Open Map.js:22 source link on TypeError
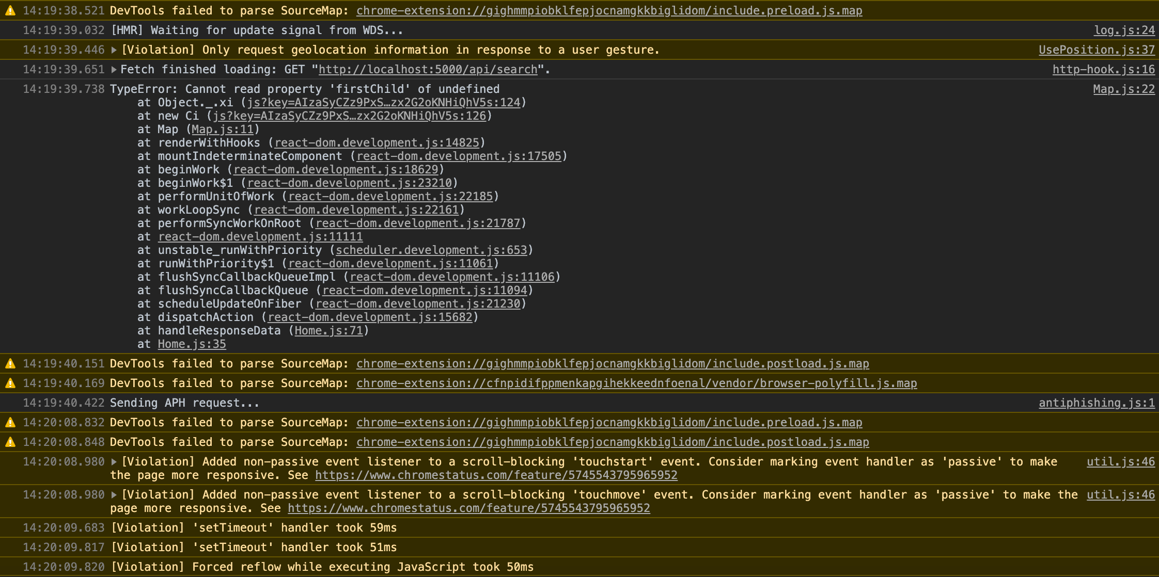Viewport: 1159px width, 577px height. [1123, 89]
